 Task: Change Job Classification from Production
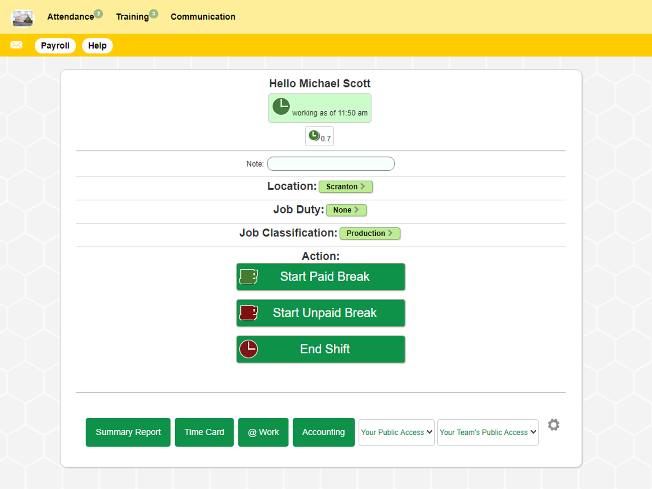(x=370, y=233)
